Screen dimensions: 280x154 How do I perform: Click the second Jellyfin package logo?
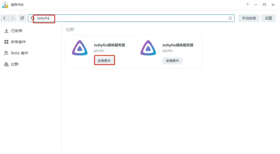(148, 48)
